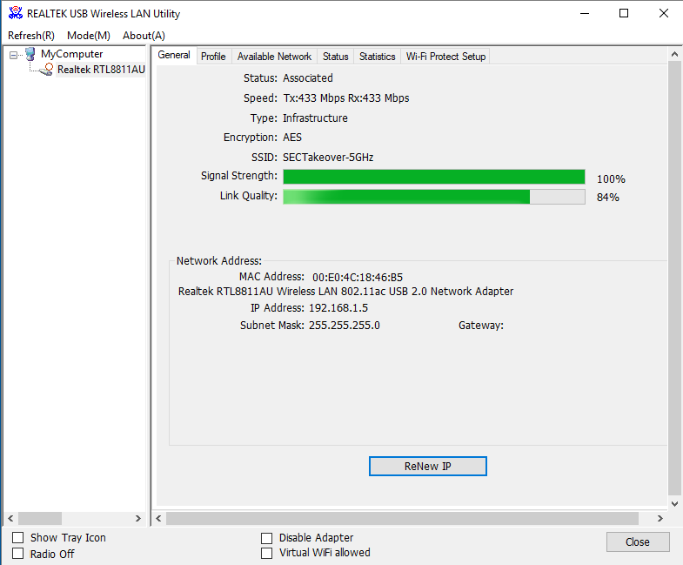Click the type value Infrastructure
This screenshot has height=565, width=683.
[x=315, y=118]
